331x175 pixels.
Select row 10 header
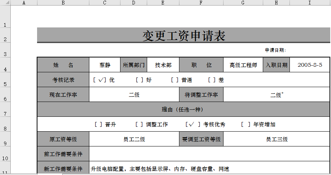pyautogui.click(x=5, y=158)
